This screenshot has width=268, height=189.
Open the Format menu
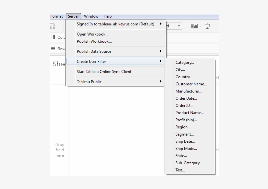[x=57, y=16]
